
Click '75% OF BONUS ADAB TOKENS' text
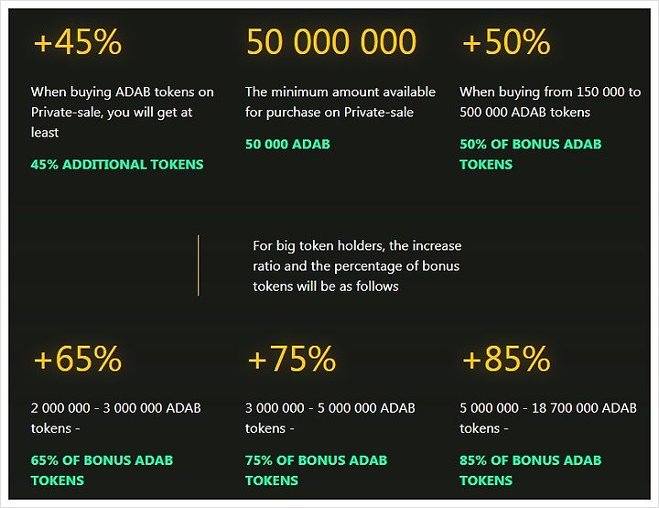pyautogui.click(x=316, y=470)
